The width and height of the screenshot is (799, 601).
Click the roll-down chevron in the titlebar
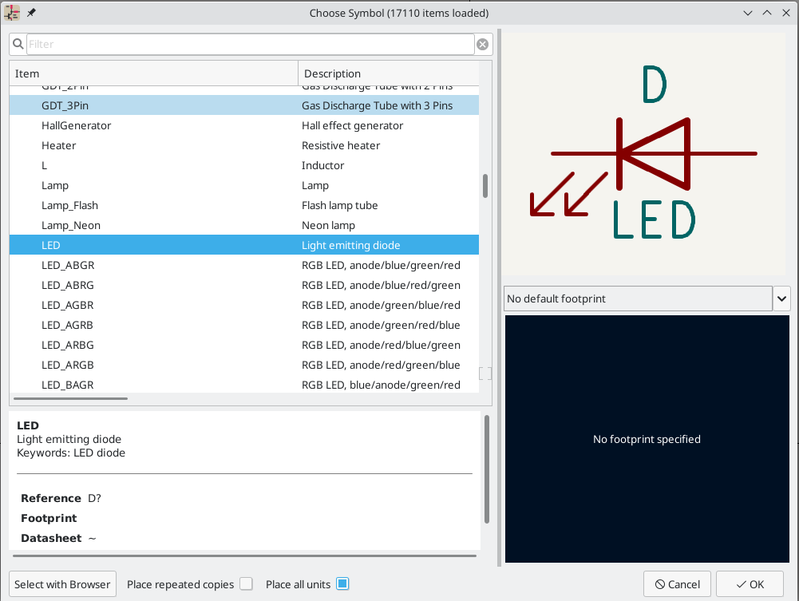pos(748,13)
